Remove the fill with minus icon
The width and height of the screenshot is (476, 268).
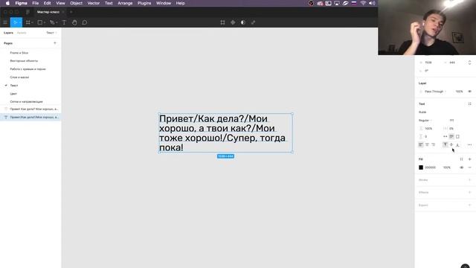coord(469,167)
